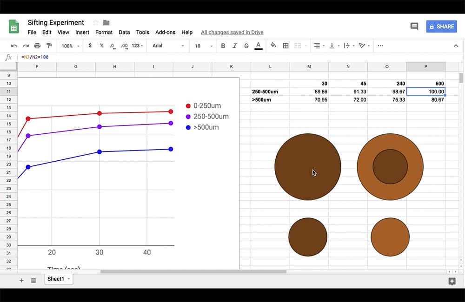
Task: Click the blue SHARE button
Action: coord(441,26)
